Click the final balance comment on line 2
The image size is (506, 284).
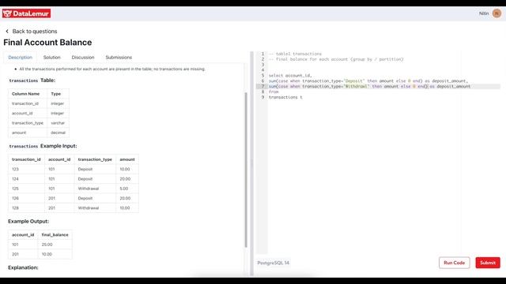coord(336,59)
